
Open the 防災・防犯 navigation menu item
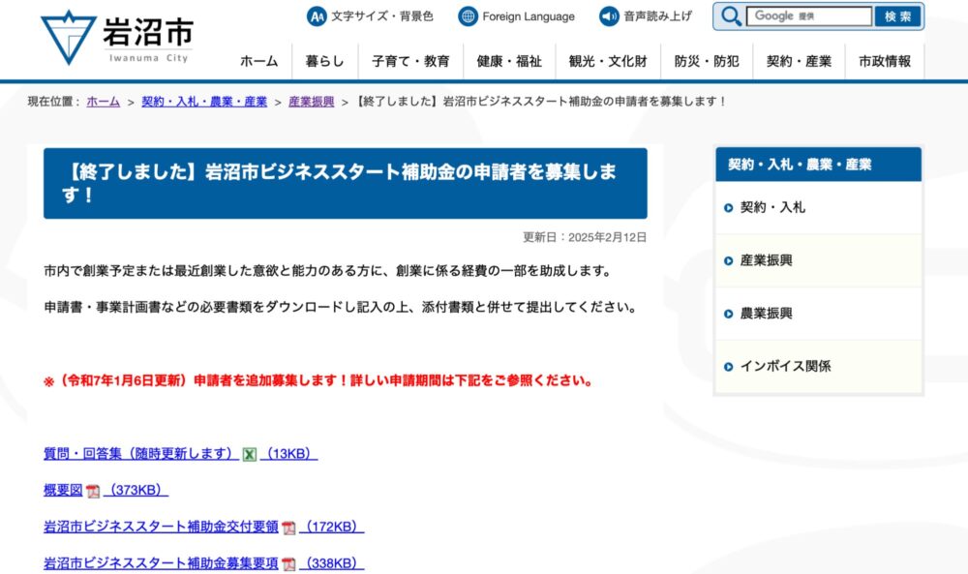(707, 61)
